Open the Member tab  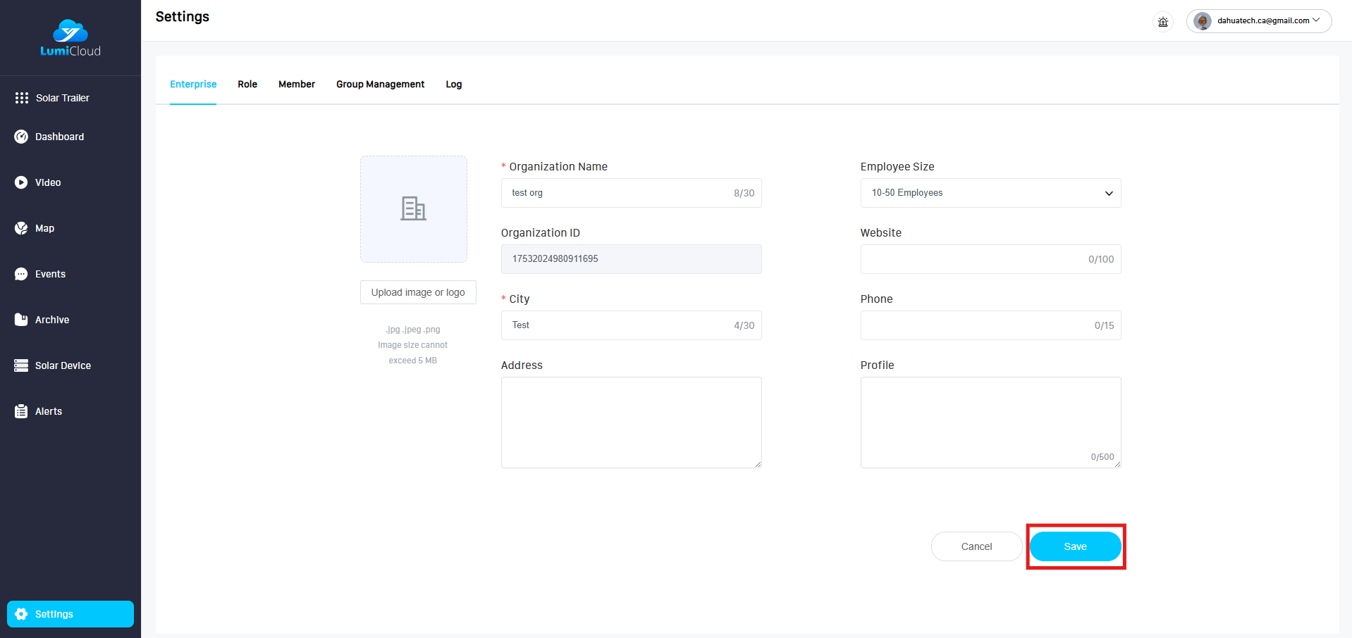click(297, 85)
